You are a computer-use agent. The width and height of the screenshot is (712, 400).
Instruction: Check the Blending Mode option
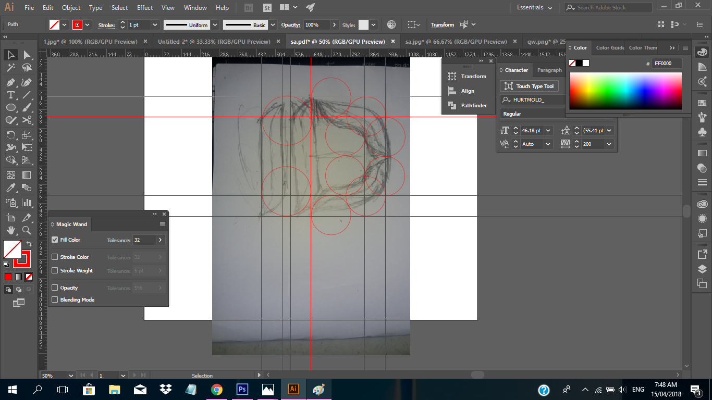pos(55,300)
